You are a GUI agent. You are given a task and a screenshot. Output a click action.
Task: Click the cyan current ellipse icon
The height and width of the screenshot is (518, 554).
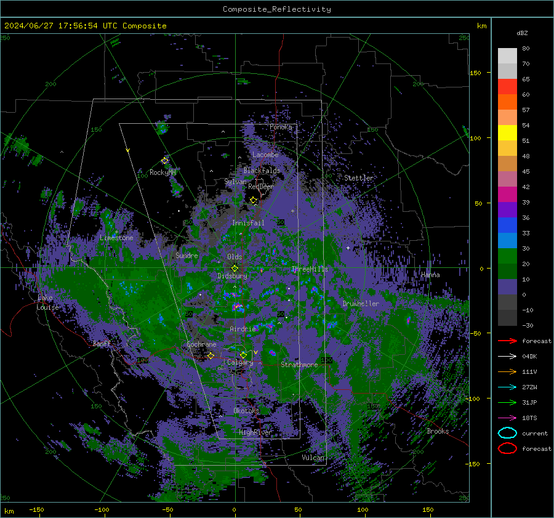(507, 433)
